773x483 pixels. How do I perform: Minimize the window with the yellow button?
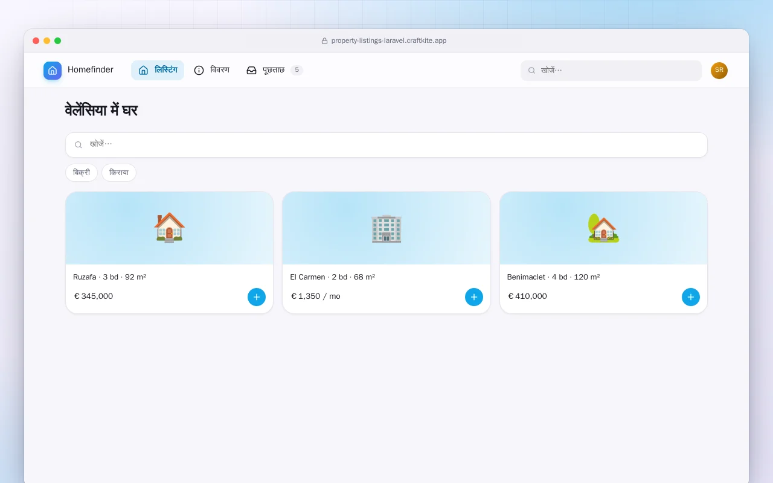tap(47, 41)
